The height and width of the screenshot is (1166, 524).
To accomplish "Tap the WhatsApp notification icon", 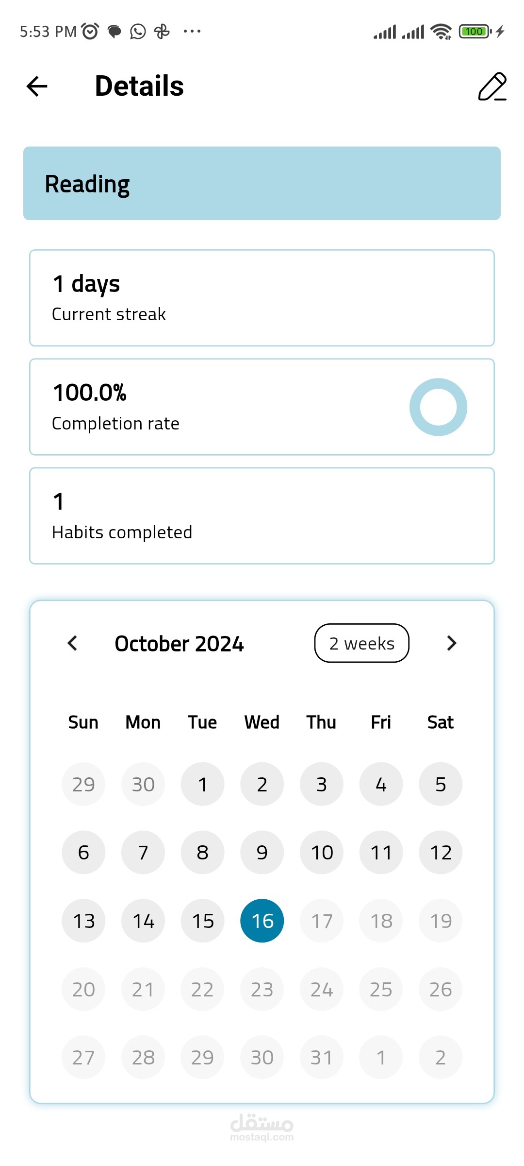I will point(138,32).
